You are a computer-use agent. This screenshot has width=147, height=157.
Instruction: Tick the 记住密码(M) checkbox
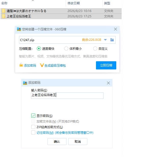[x=33, y=132]
